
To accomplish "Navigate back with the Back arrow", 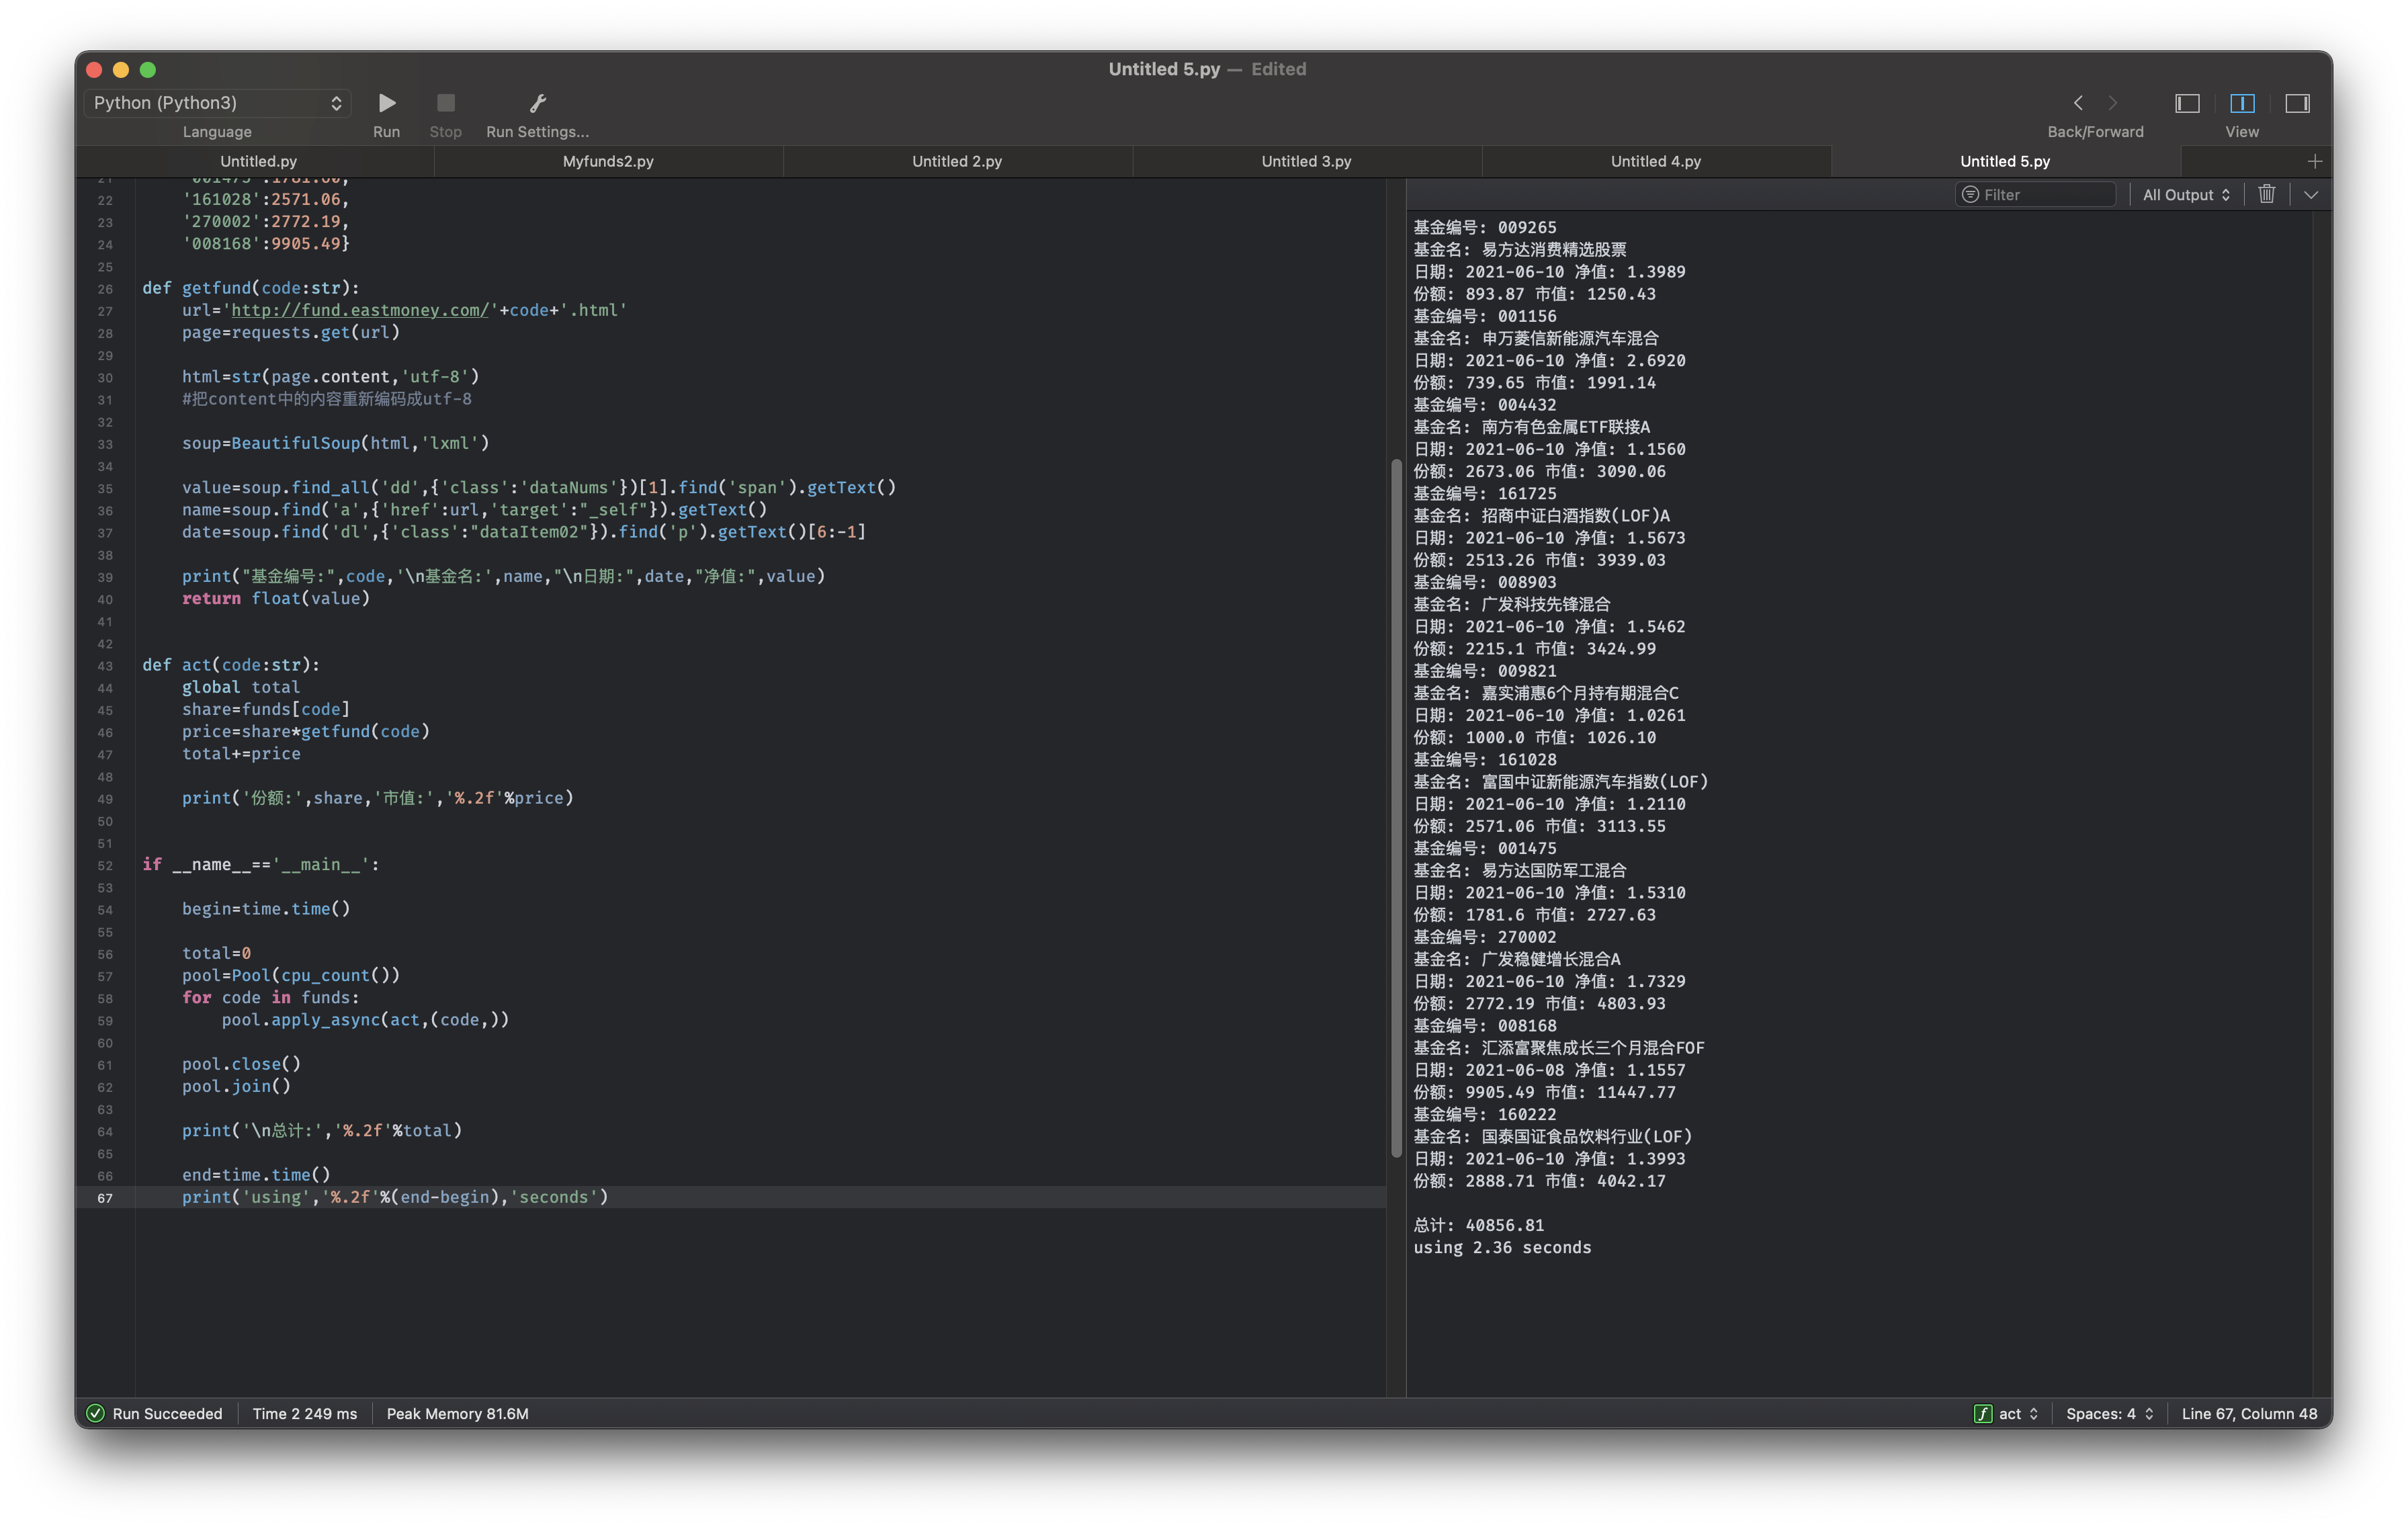I will point(2078,103).
